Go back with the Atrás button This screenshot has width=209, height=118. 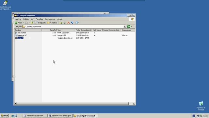tap(18, 23)
